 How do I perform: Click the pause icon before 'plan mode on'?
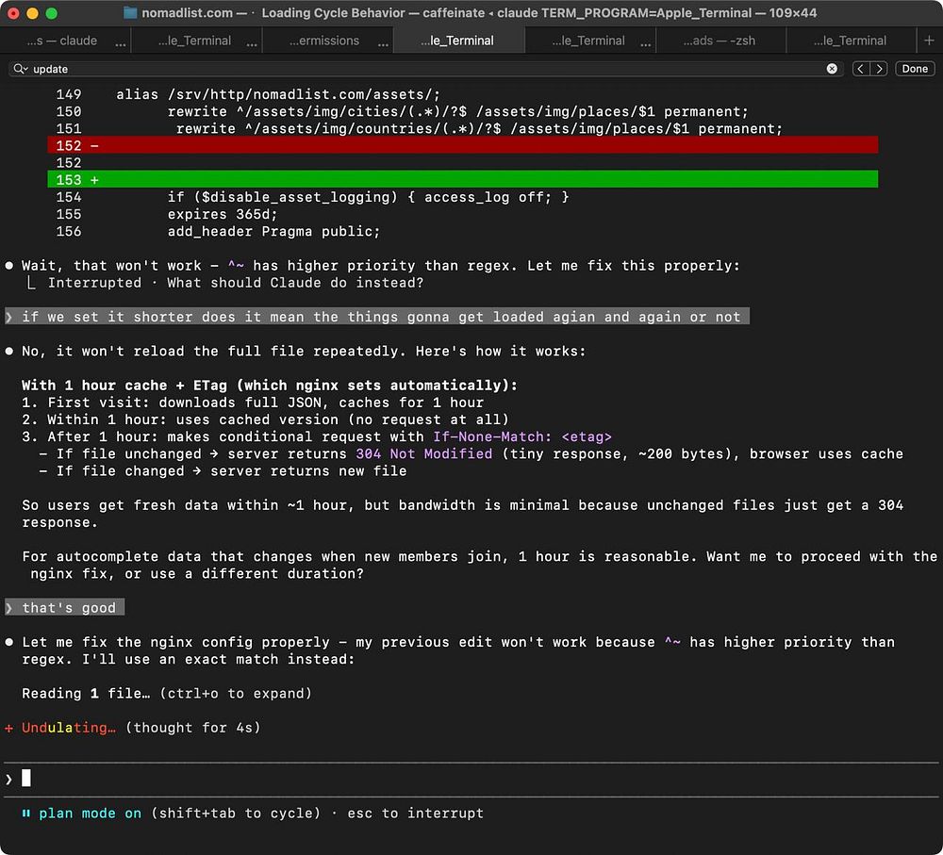point(25,813)
